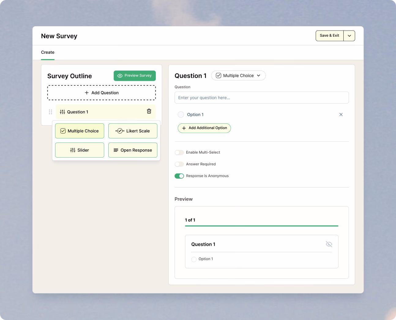Select the Question 1 row in the outline
Image resolution: width=396 pixels, height=320 pixels.
pyautogui.click(x=106, y=112)
